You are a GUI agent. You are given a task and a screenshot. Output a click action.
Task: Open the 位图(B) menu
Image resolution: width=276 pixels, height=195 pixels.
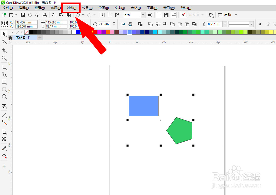(x=104, y=8)
